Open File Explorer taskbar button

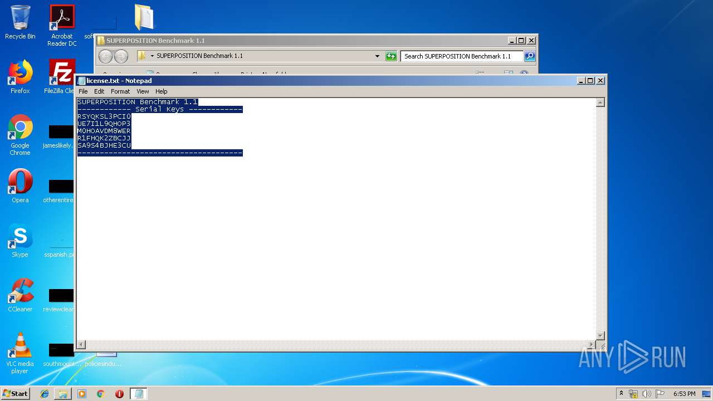tap(63, 394)
